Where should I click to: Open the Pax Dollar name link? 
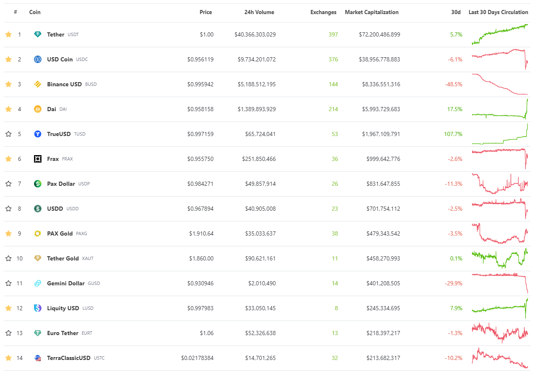61,184
